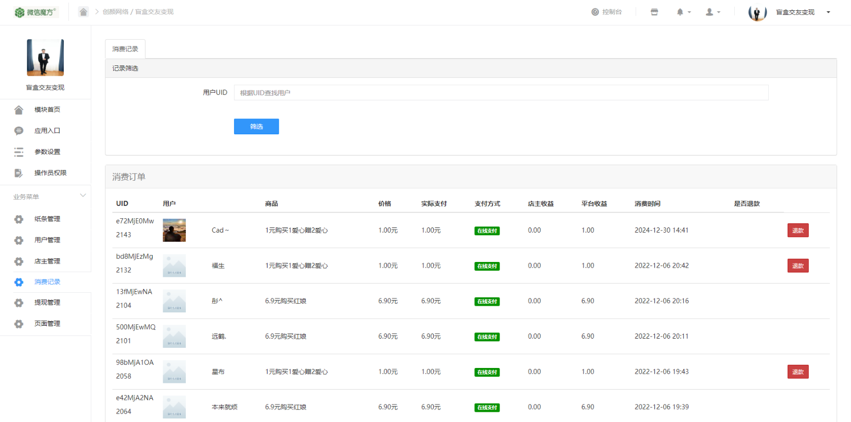Click the 提现管理 gear icon
The width and height of the screenshot is (851, 422).
point(19,303)
